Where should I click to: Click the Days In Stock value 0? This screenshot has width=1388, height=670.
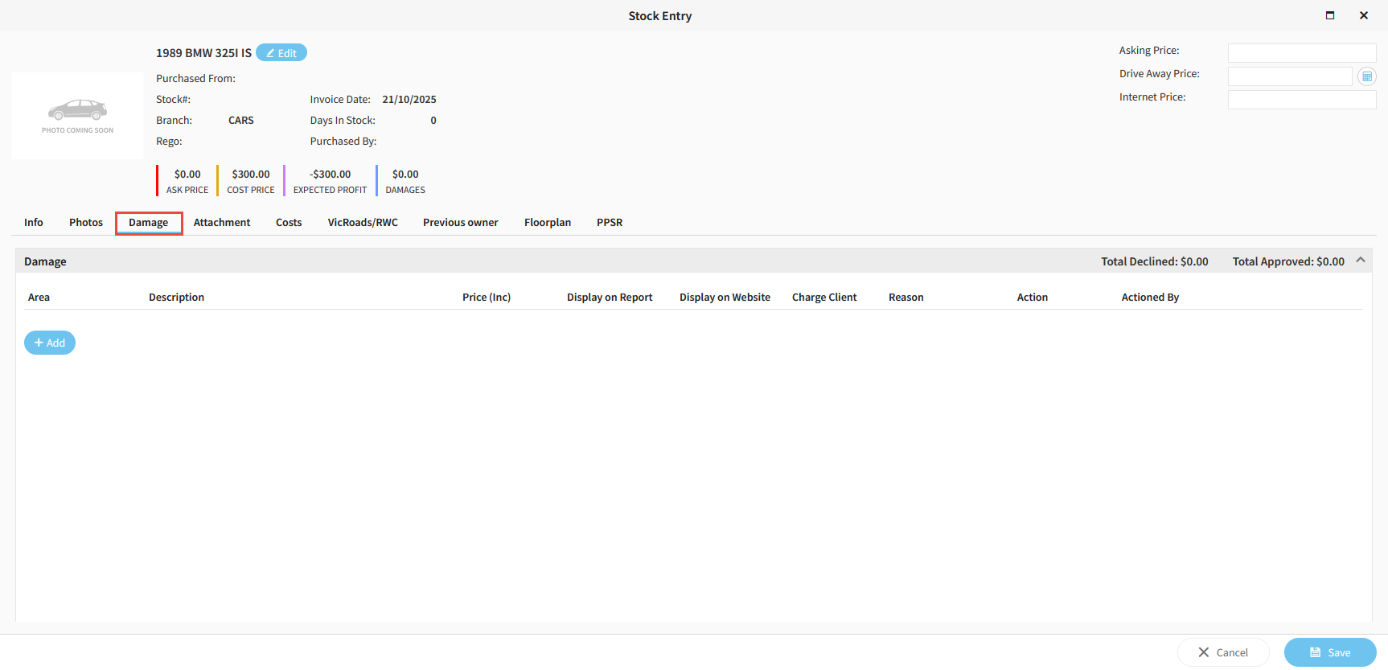[x=433, y=121]
